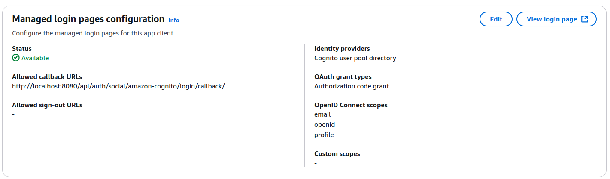
Task: Click the green Available checkmark icon
Action: (16, 58)
